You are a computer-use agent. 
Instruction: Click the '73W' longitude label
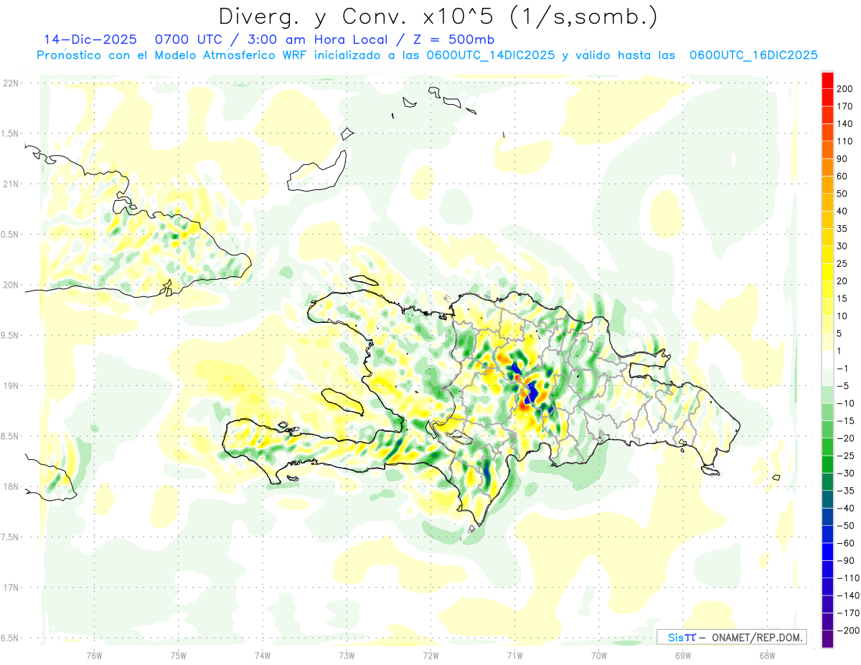(x=347, y=655)
